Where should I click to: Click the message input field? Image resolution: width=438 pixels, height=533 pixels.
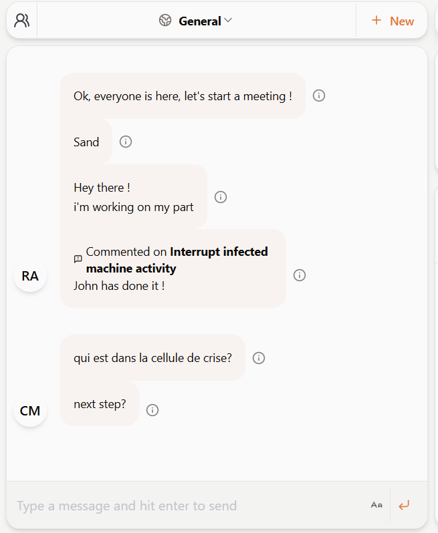click(x=187, y=506)
